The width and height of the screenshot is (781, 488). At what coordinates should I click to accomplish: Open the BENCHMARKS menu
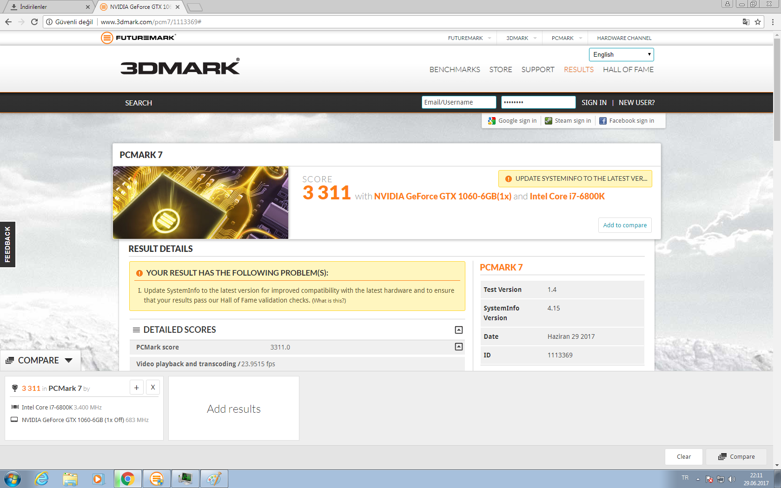pos(455,70)
